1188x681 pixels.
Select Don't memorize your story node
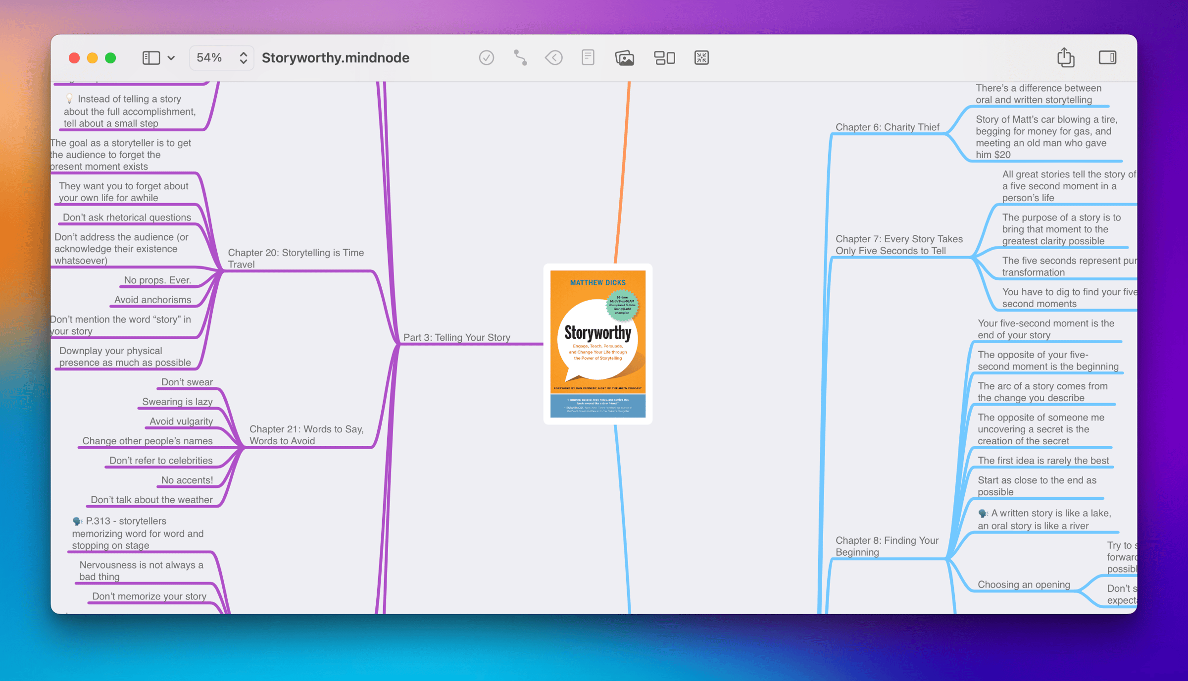[149, 596]
